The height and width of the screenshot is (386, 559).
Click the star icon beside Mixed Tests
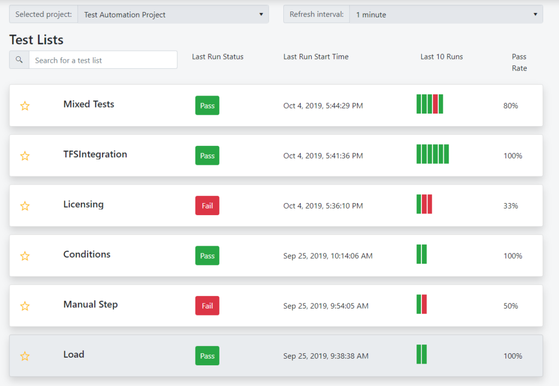(25, 106)
